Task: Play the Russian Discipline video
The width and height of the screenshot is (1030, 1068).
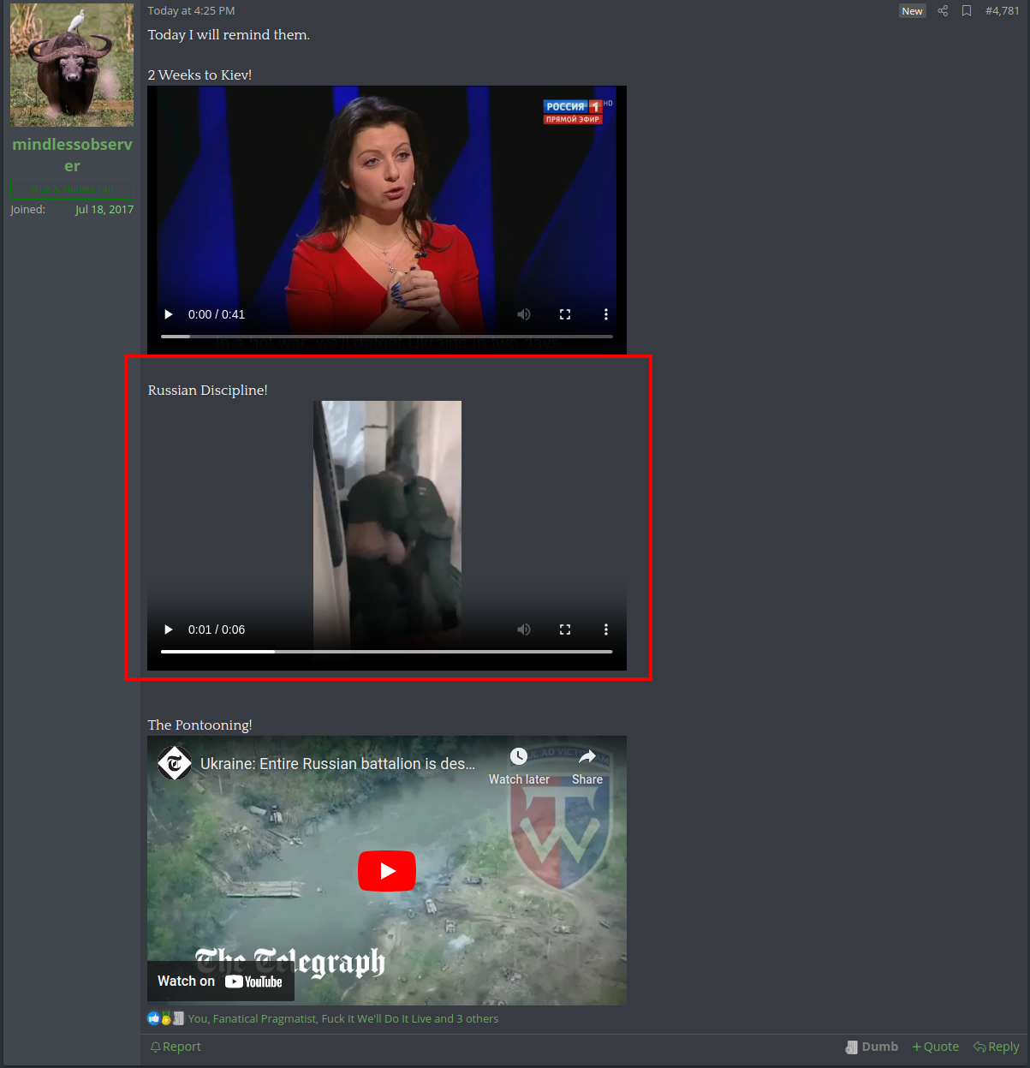Action: pyautogui.click(x=169, y=629)
